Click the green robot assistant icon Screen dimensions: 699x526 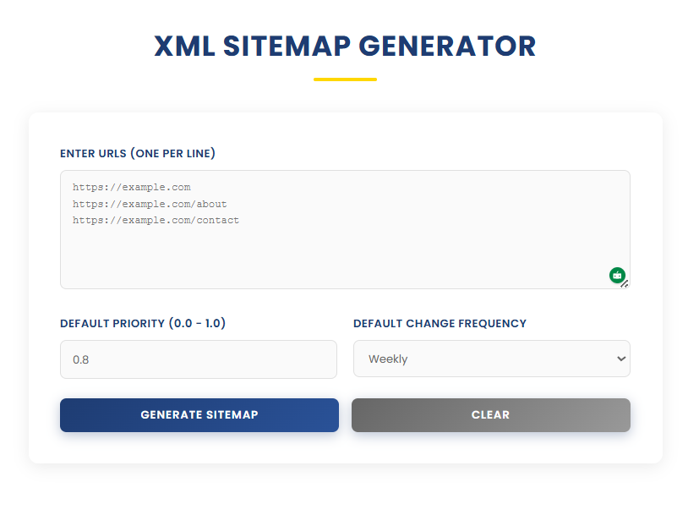click(617, 275)
